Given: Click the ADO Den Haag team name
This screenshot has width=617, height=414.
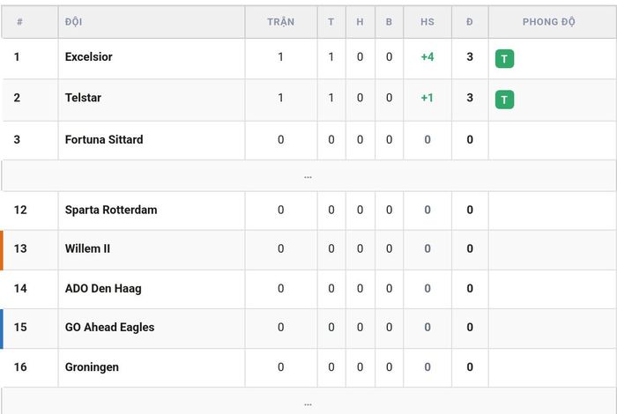Looking at the screenshot, I should coord(103,289).
